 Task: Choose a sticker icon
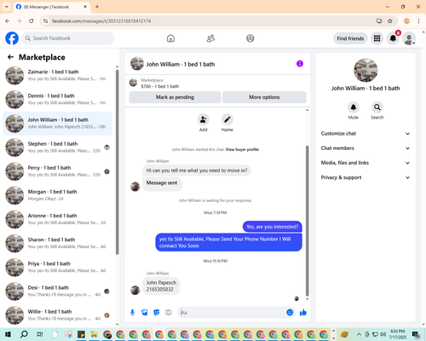(x=157, y=313)
